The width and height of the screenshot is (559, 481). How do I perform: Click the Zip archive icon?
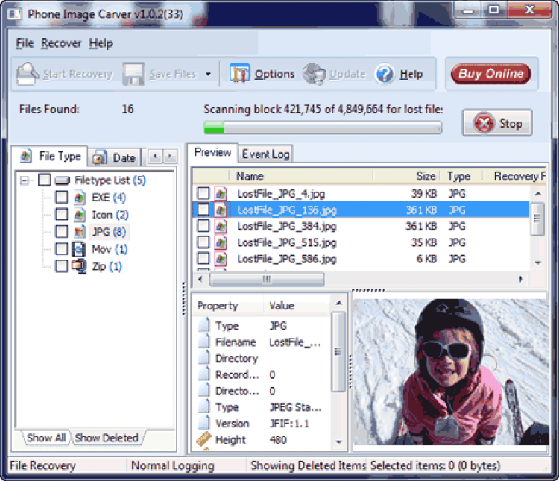click(x=79, y=266)
